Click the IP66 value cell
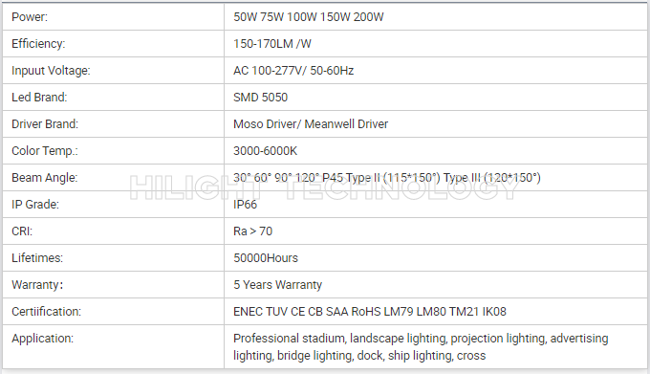This screenshot has width=650, height=374. pos(435,205)
